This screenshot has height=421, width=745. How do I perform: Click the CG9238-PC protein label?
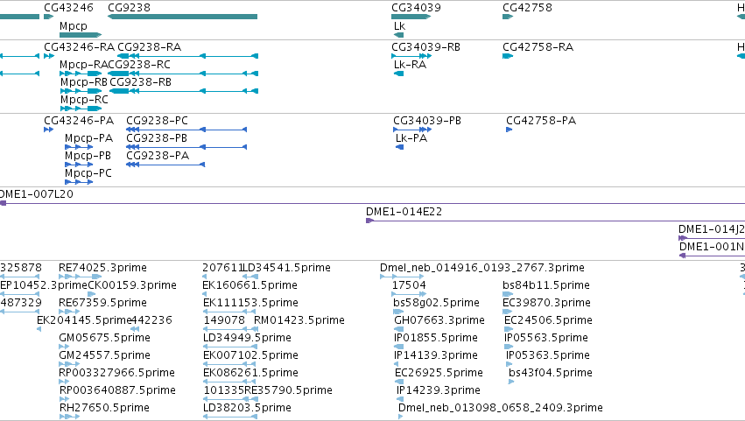[157, 121]
